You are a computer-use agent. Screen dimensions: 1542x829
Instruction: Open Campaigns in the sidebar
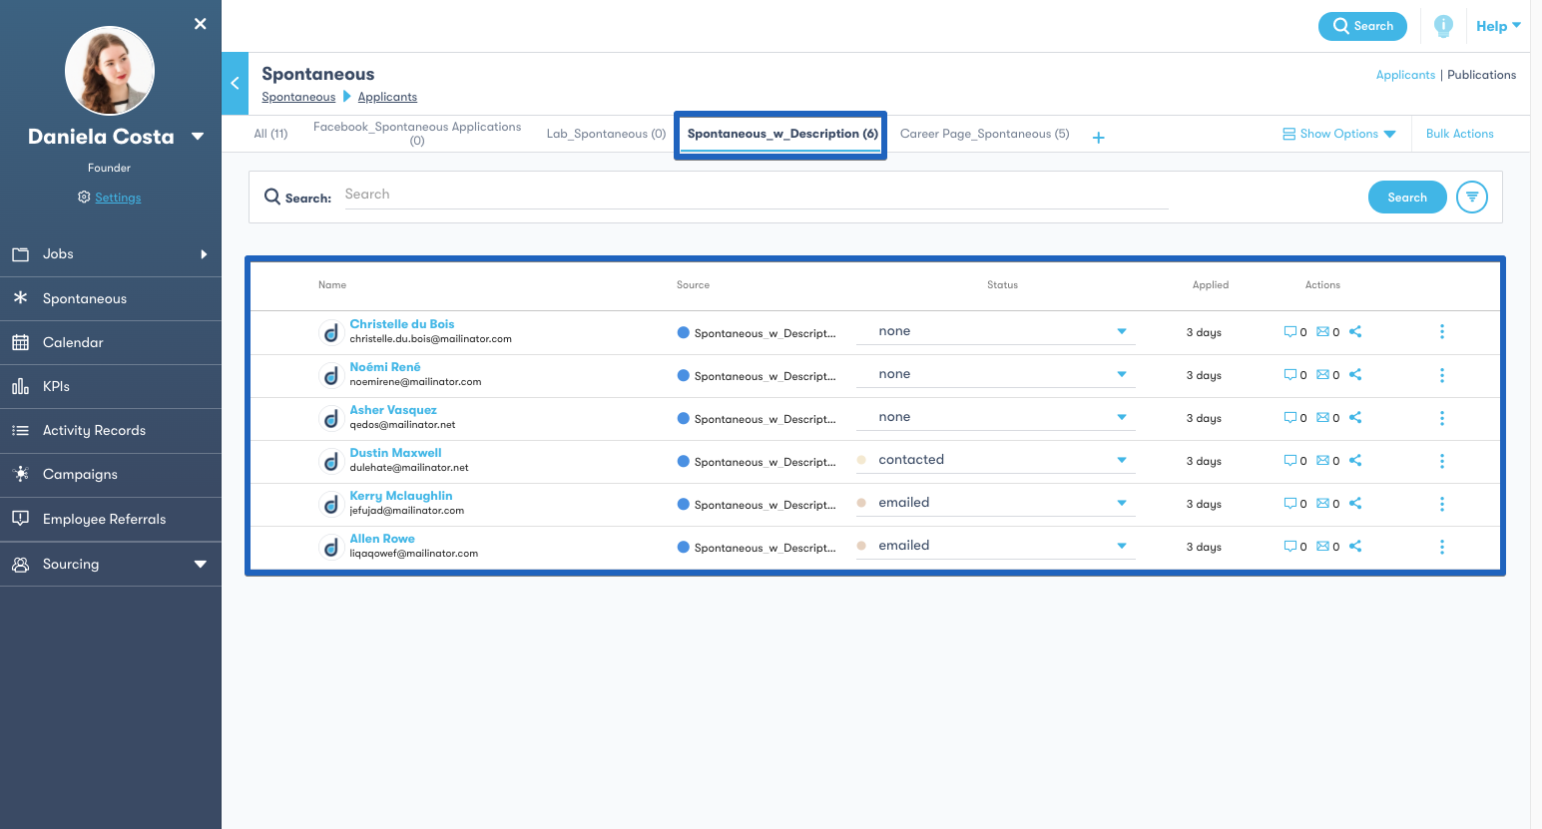coord(110,474)
